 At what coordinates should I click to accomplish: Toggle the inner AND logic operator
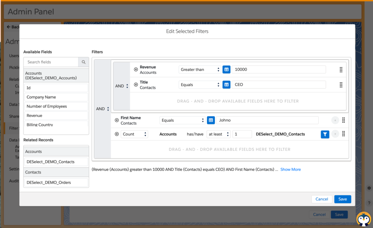point(122,86)
